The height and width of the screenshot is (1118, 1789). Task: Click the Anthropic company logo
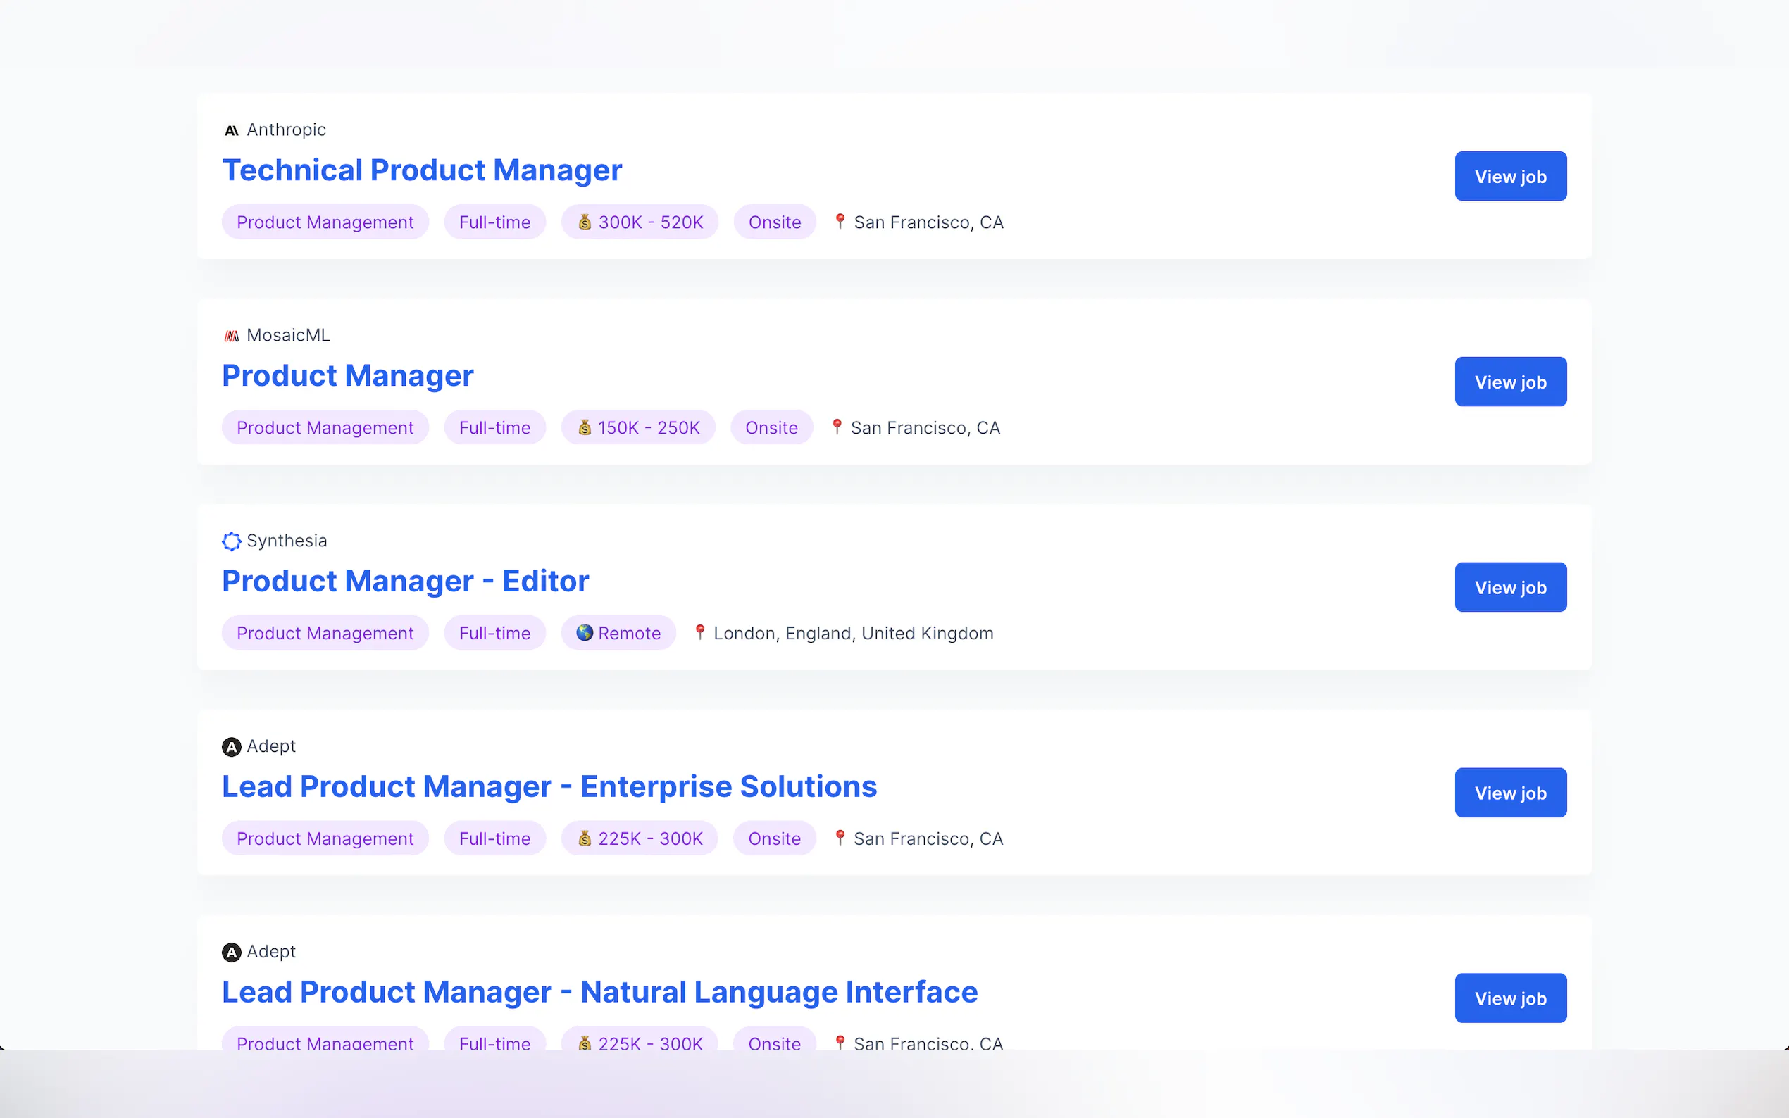click(232, 130)
